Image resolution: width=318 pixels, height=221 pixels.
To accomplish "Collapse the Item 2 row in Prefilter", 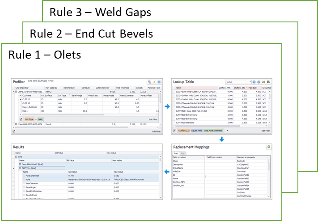I will pos(16,92).
